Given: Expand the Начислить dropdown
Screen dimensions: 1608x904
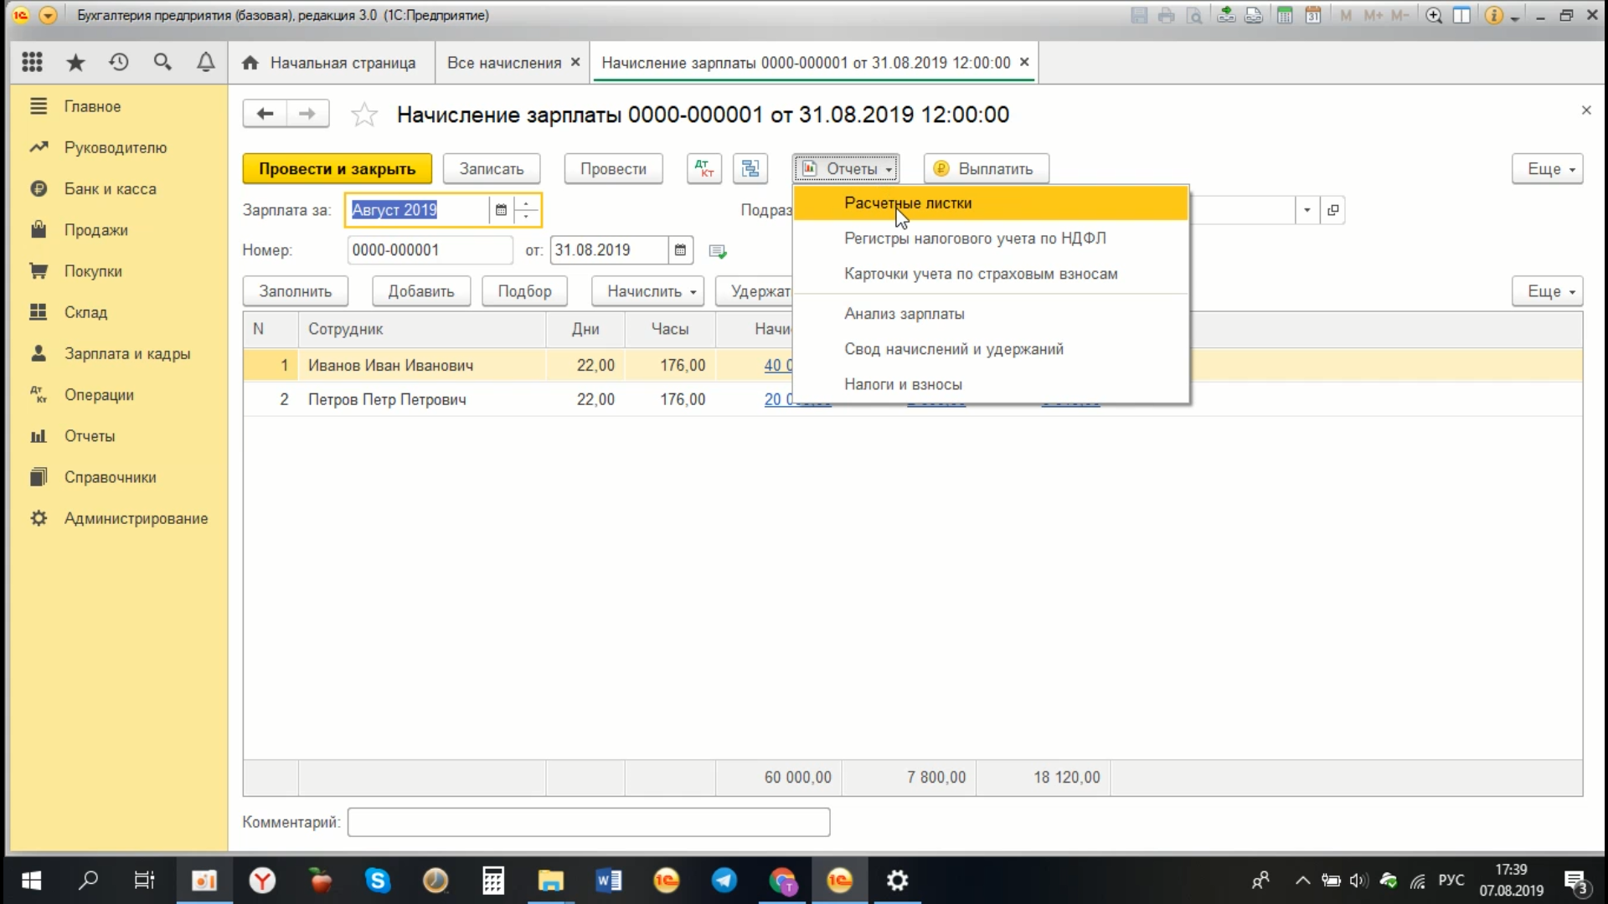Looking at the screenshot, I should [x=647, y=291].
